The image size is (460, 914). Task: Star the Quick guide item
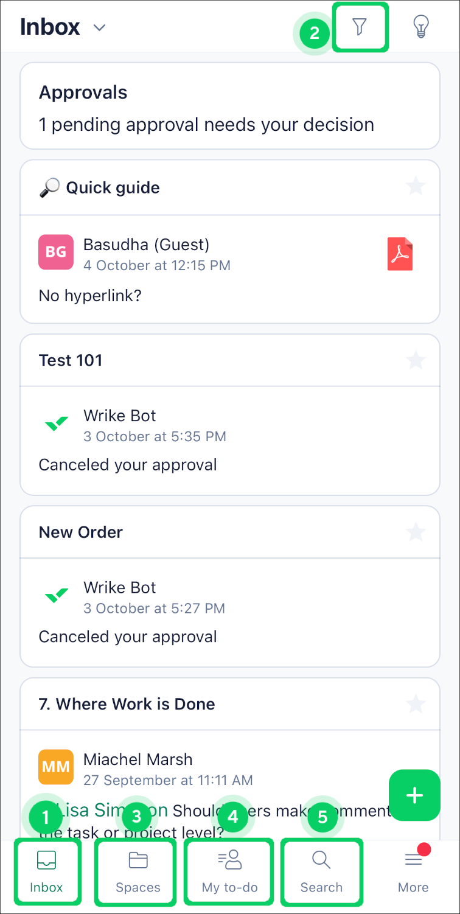pos(416,187)
